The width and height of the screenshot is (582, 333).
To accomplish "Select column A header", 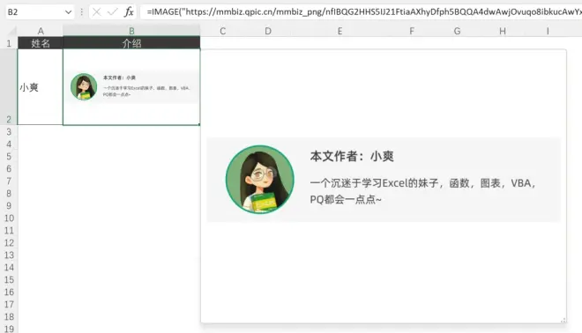I will coord(40,31).
